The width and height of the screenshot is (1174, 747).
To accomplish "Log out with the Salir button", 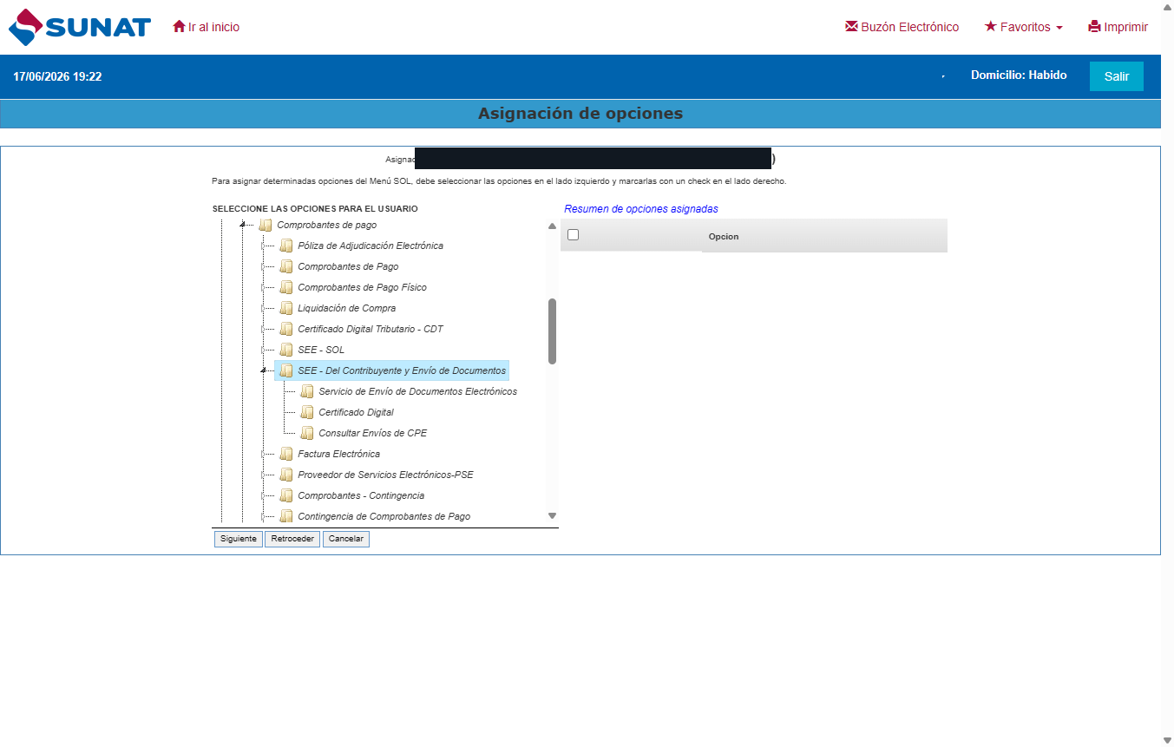I will coord(1117,76).
